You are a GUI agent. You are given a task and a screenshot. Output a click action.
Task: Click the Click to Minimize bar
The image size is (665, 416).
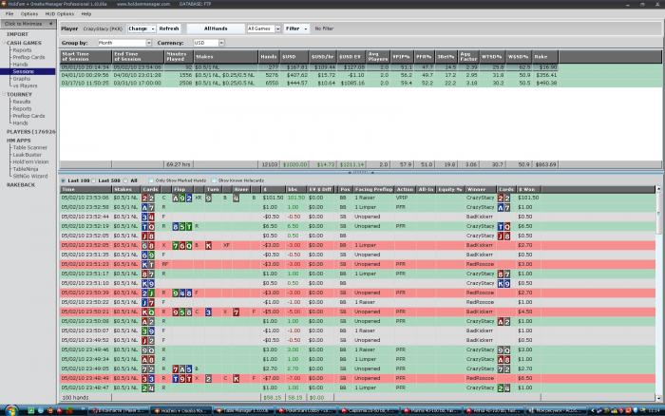28,24
